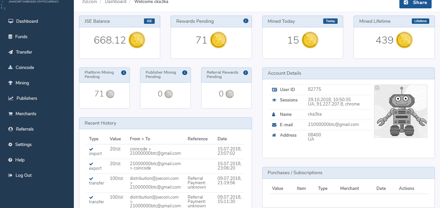Click the Recent History panel title
The image size is (440, 208).
click(100, 123)
